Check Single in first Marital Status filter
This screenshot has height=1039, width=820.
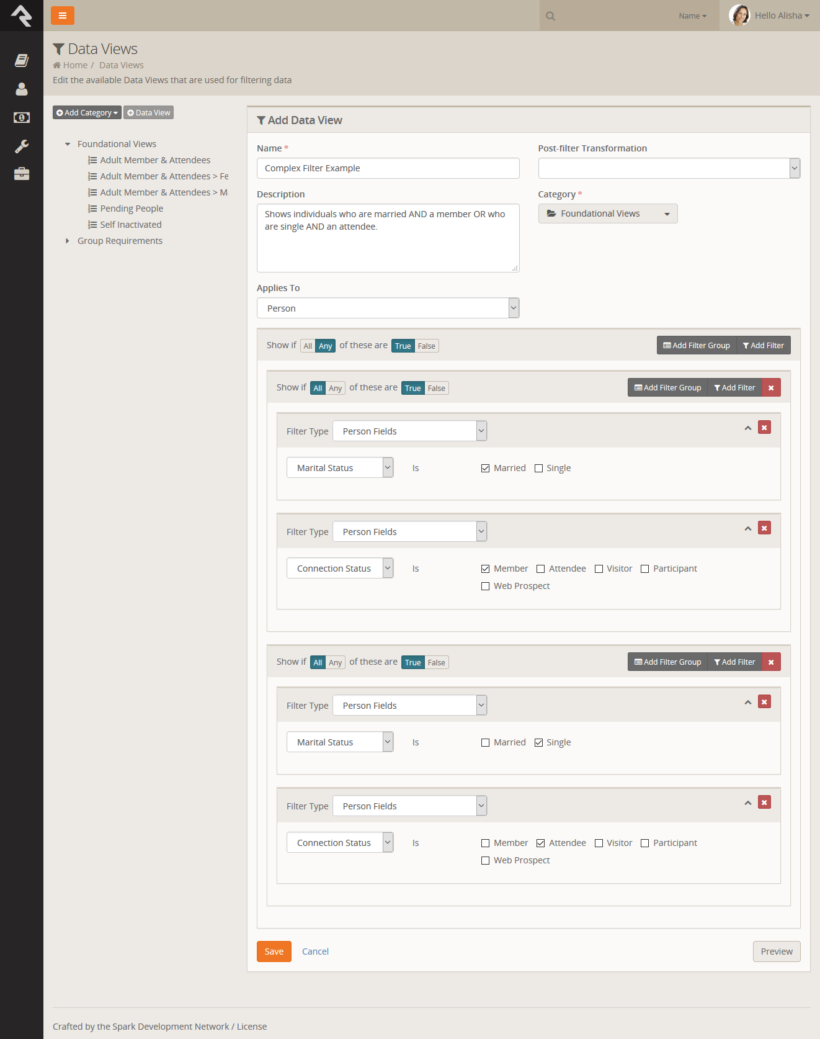click(x=538, y=469)
